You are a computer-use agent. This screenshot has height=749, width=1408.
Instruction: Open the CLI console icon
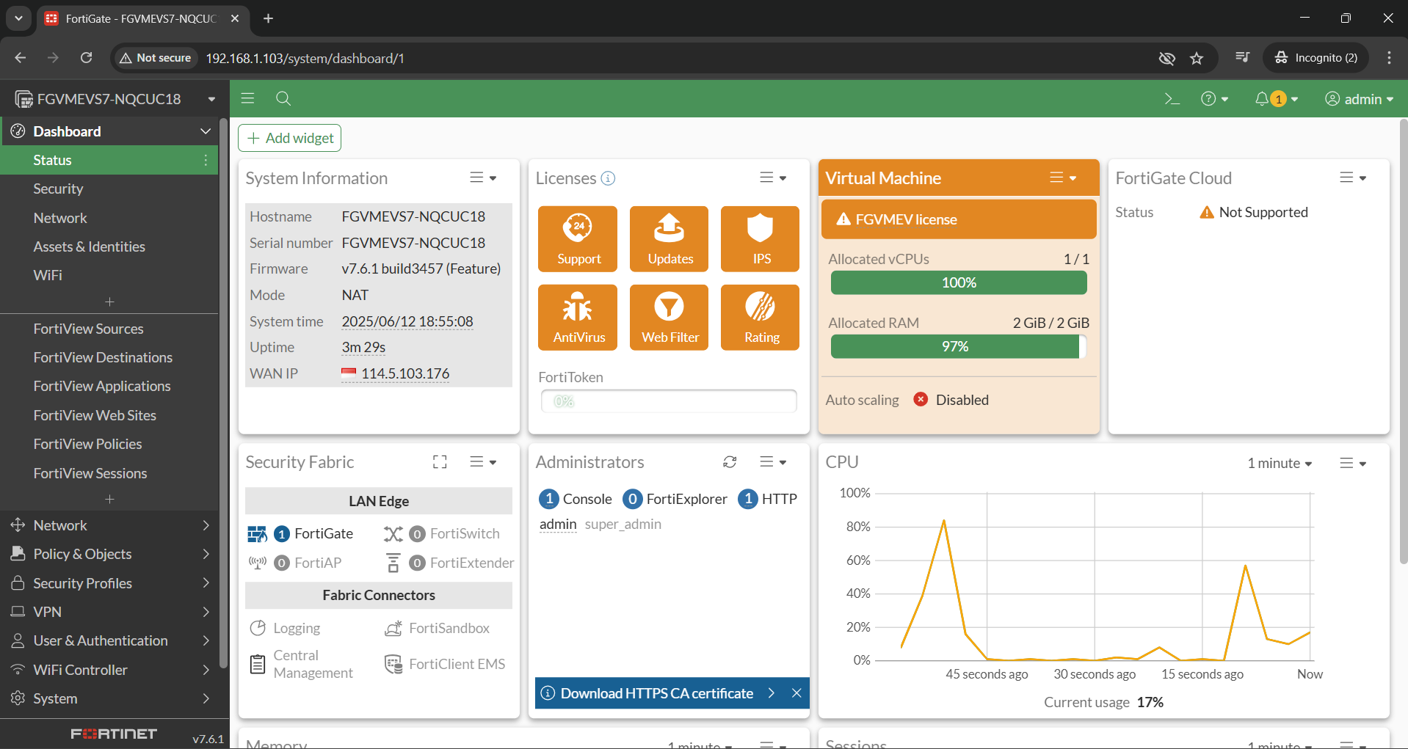coord(1172,99)
